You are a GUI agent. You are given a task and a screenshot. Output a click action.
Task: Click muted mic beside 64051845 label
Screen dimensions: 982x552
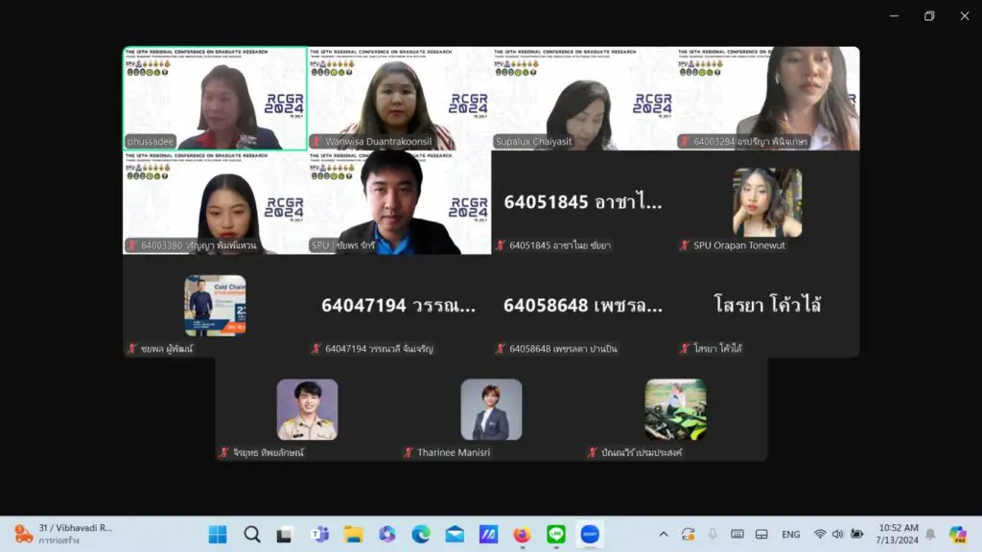(x=501, y=245)
